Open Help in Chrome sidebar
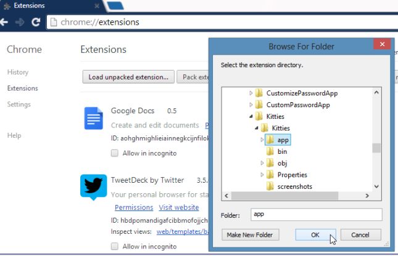 pyautogui.click(x=14, y=135)
